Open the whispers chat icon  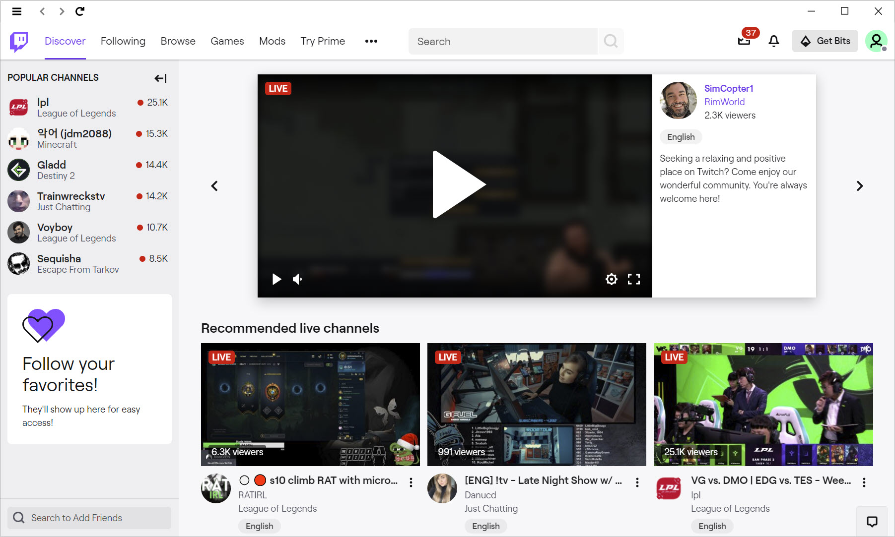click(872, 521)
